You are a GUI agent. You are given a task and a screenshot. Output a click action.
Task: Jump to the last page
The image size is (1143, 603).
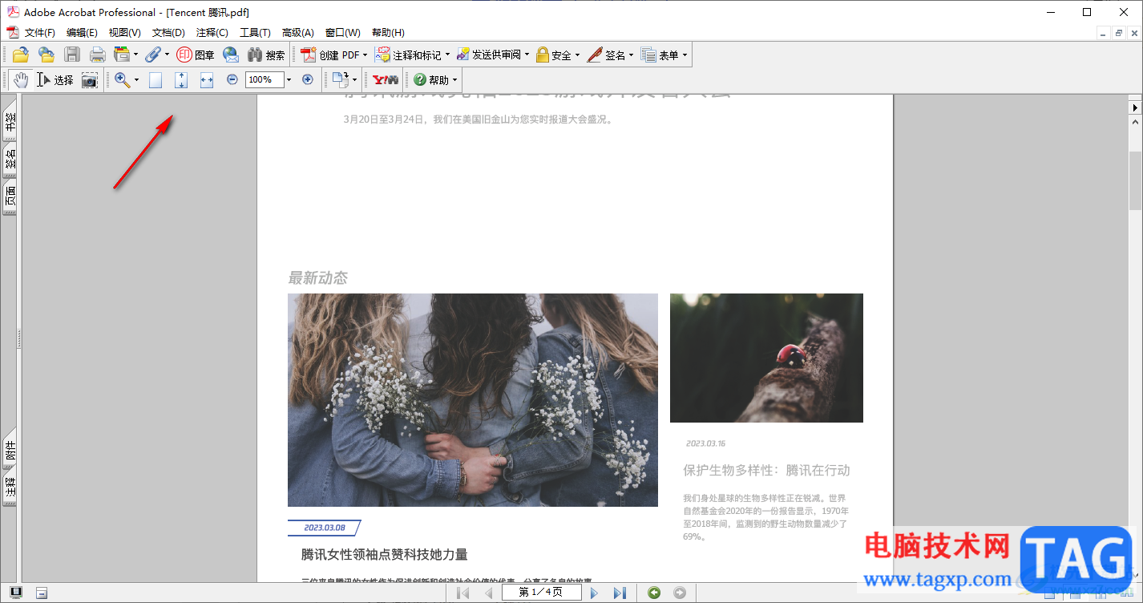pos(620,593)
